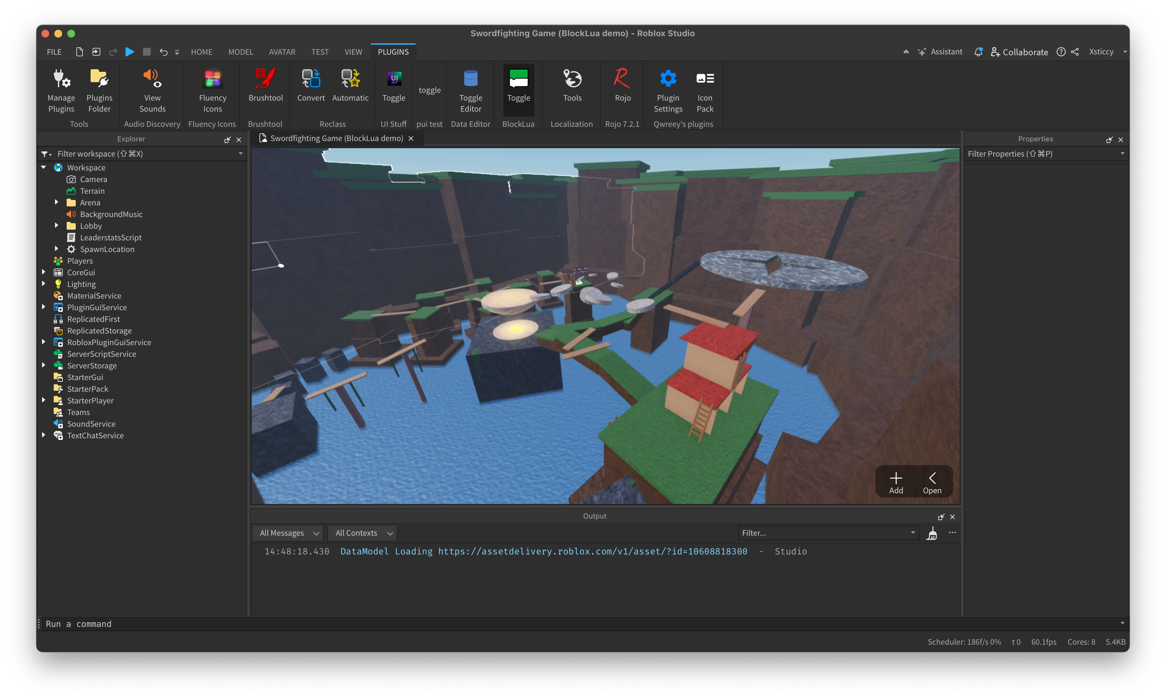Open Plugin Settings in Qwreey's plugins
The image size is (1166, 700).
coord(667,90)
